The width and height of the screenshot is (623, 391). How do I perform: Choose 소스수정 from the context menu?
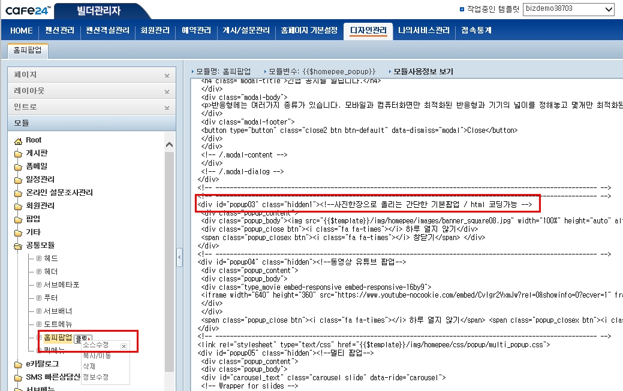click(96, 345)
